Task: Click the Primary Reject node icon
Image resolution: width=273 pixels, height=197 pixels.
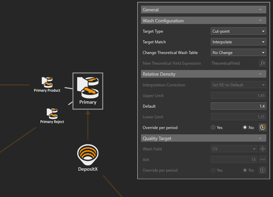Action: tap(52, 113)
